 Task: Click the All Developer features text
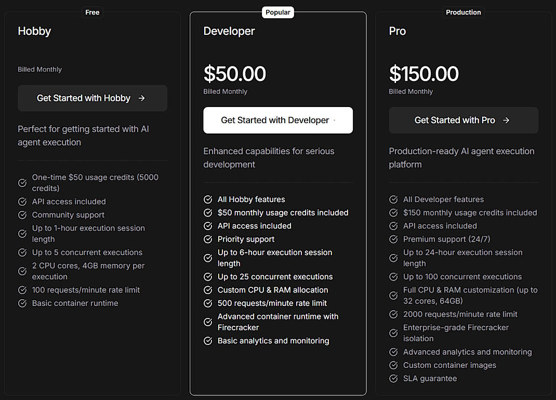pos(444,199)
